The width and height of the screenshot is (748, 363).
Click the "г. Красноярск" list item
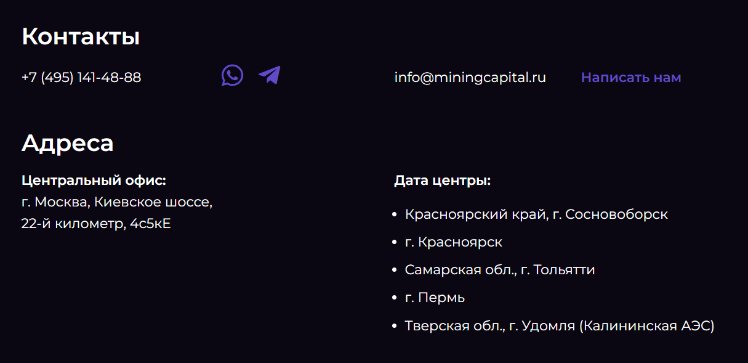coord(454,242)
